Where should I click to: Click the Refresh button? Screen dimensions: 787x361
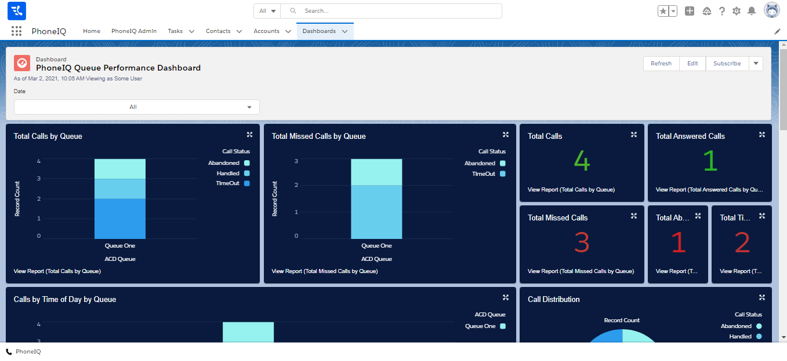pos(661,64)
